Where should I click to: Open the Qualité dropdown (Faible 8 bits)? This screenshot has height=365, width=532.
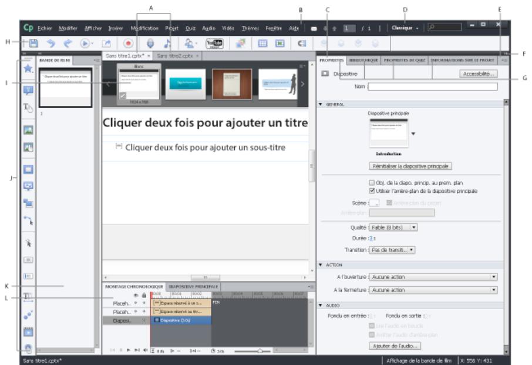[393, 227]
